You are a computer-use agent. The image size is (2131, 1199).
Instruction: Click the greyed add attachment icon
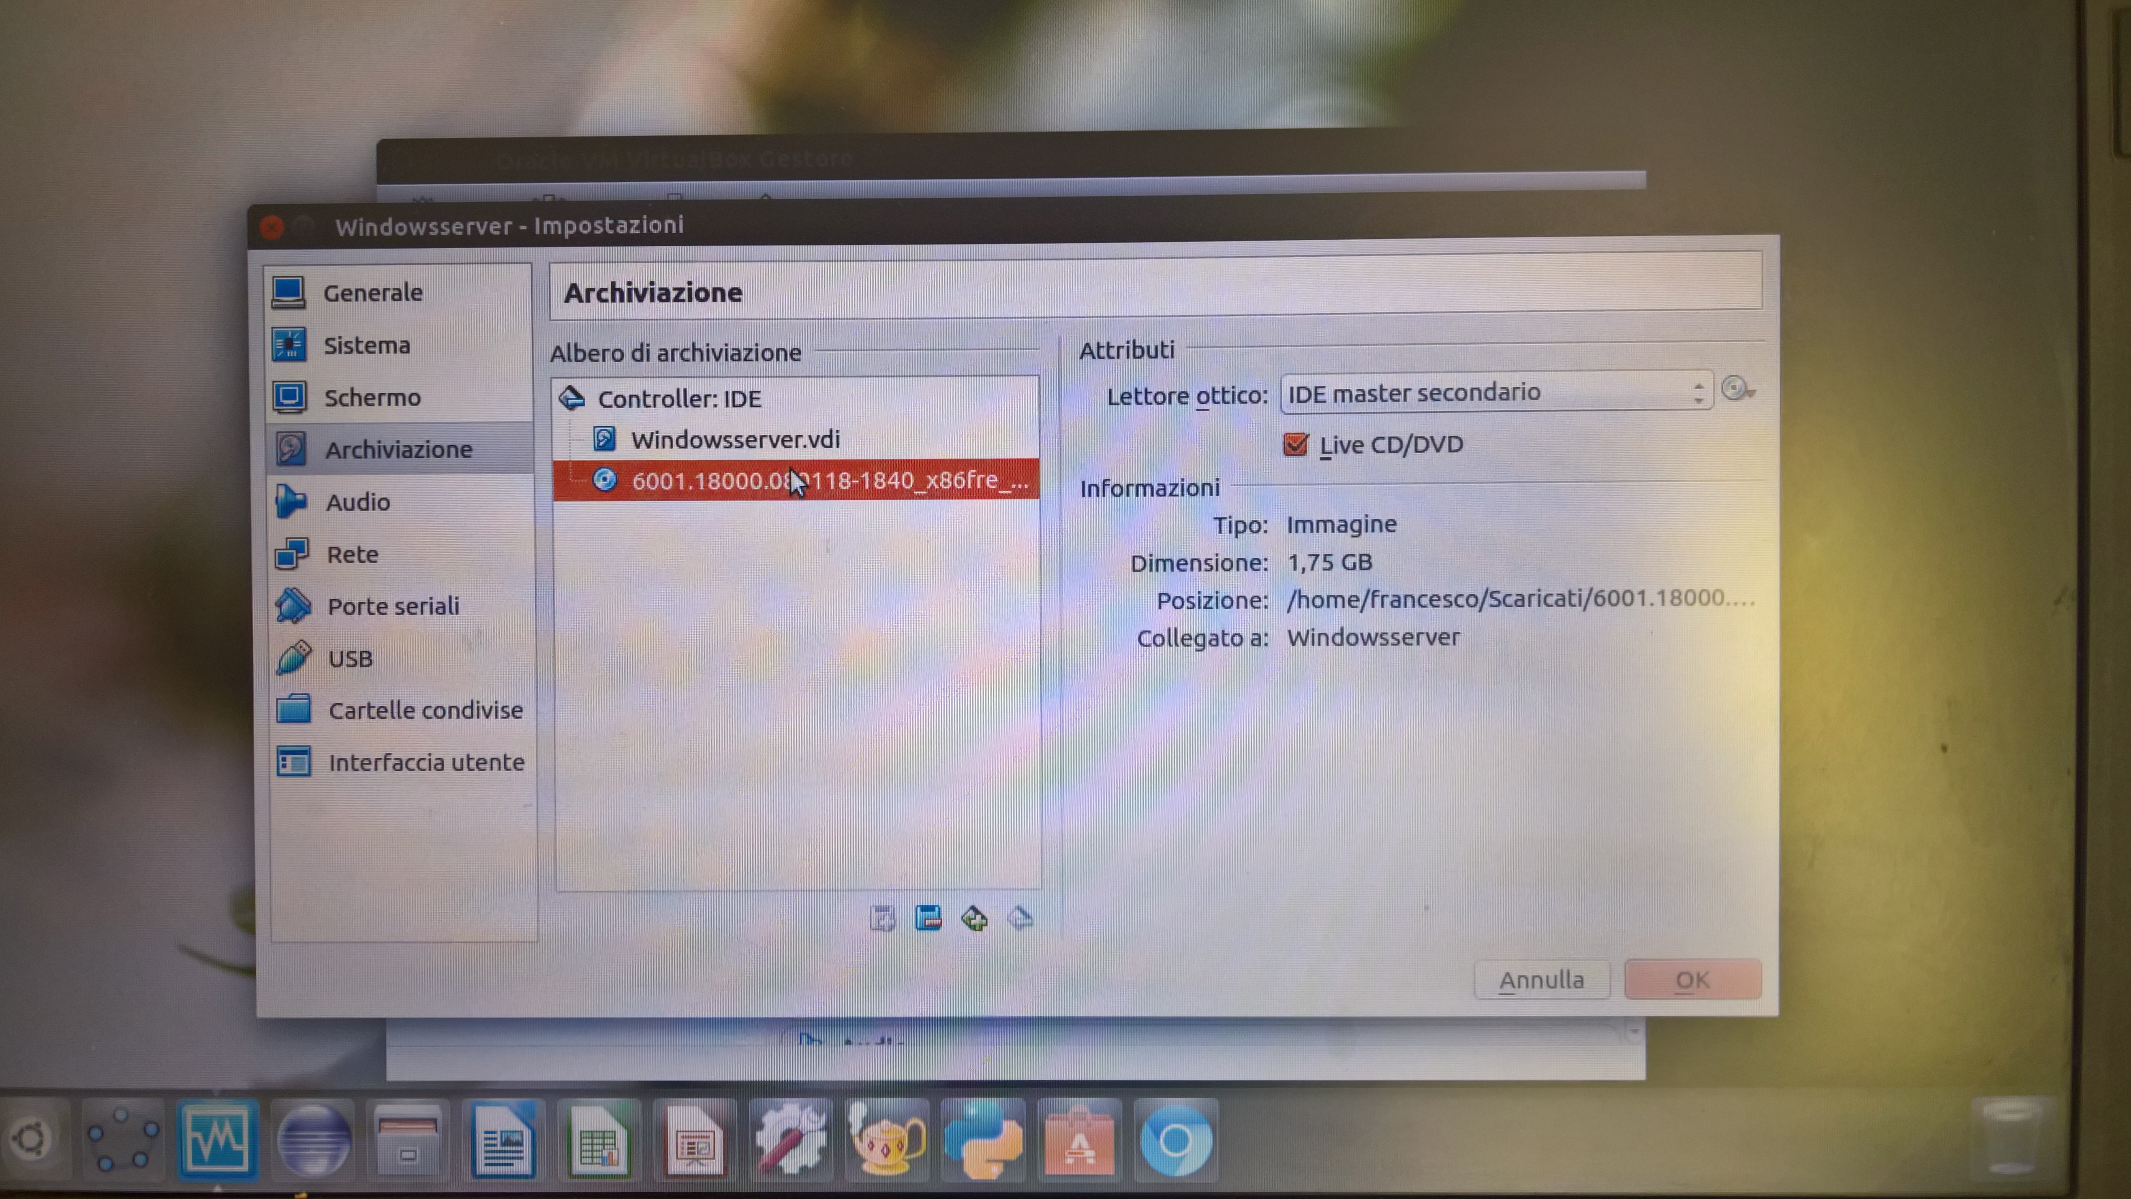[883, 918]
